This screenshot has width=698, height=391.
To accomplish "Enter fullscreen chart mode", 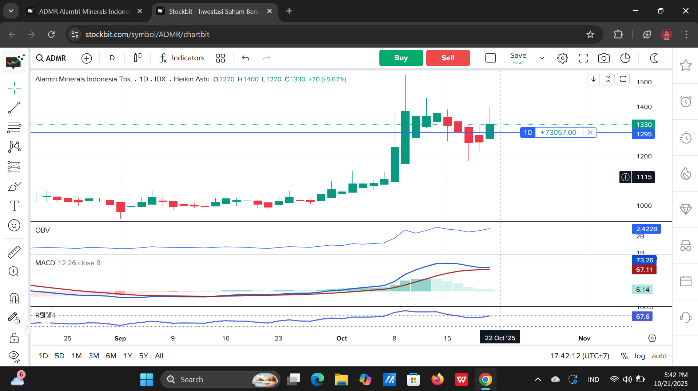I will (583, 58).
